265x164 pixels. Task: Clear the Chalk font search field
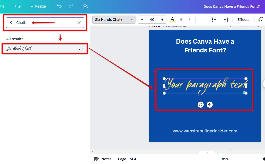(x=79, y=23)
